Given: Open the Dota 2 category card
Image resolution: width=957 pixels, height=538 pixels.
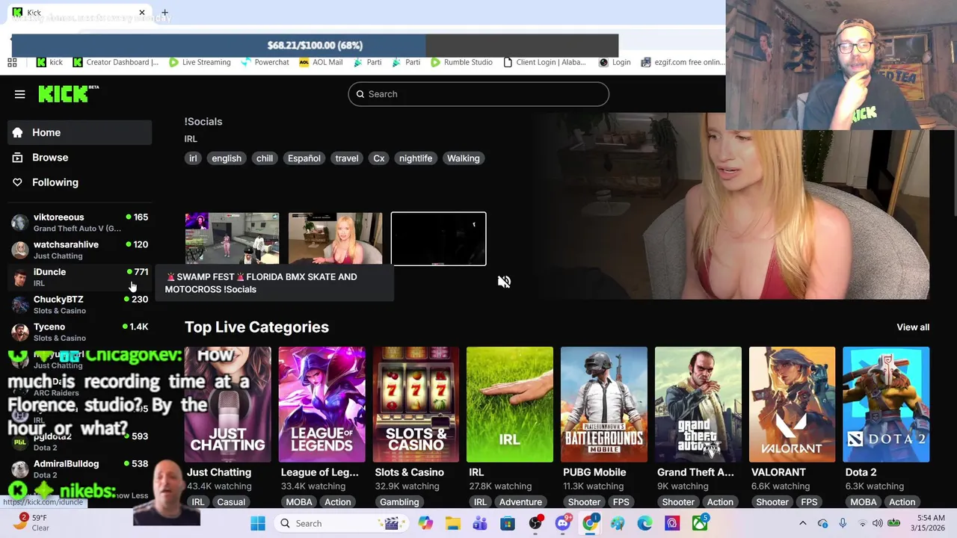Looking at the screenshot, I should [886, 404].
